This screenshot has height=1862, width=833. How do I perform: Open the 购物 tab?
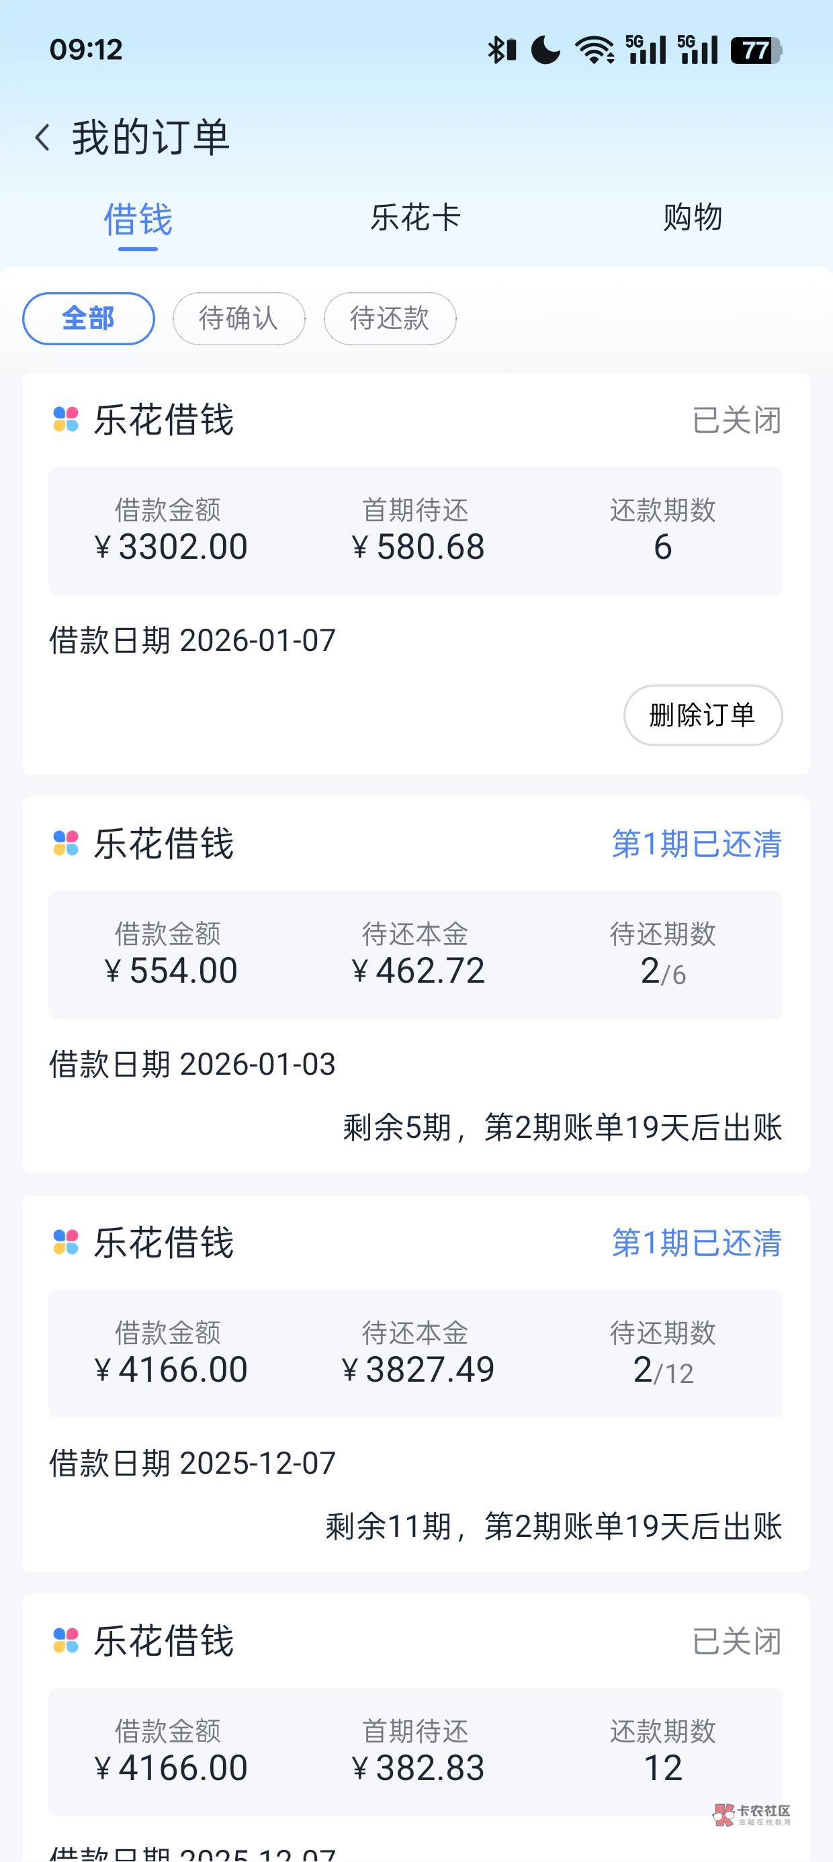point(693,218)
